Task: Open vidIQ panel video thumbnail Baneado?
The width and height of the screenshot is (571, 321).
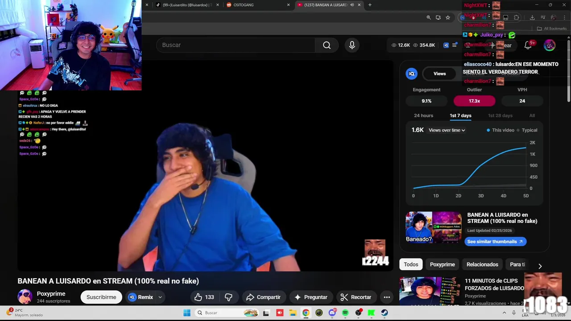Action: (x=434, y=227)
